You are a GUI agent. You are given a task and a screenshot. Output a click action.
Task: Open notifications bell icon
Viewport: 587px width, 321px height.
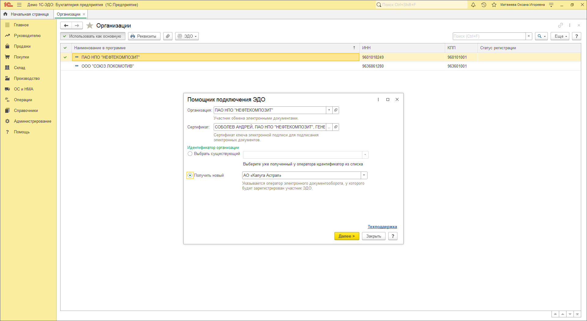473,5
